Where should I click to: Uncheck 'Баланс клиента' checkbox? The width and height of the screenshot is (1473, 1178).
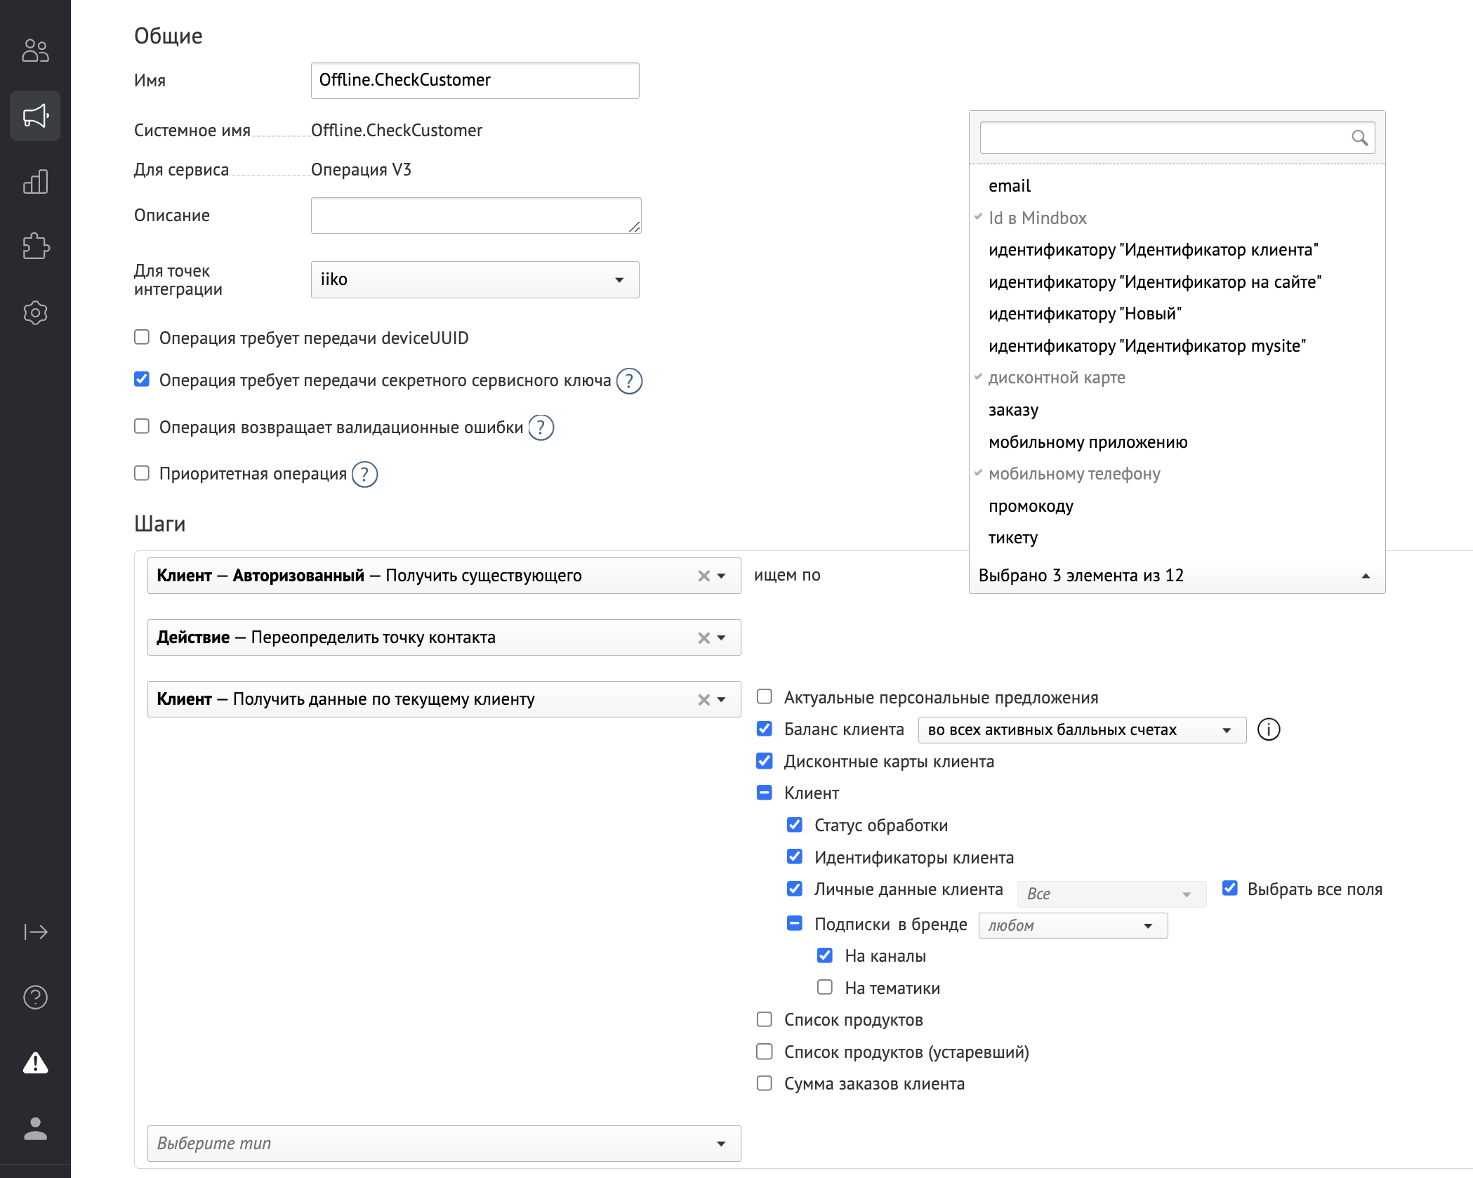pyautogui.click(x=765, y=729)
